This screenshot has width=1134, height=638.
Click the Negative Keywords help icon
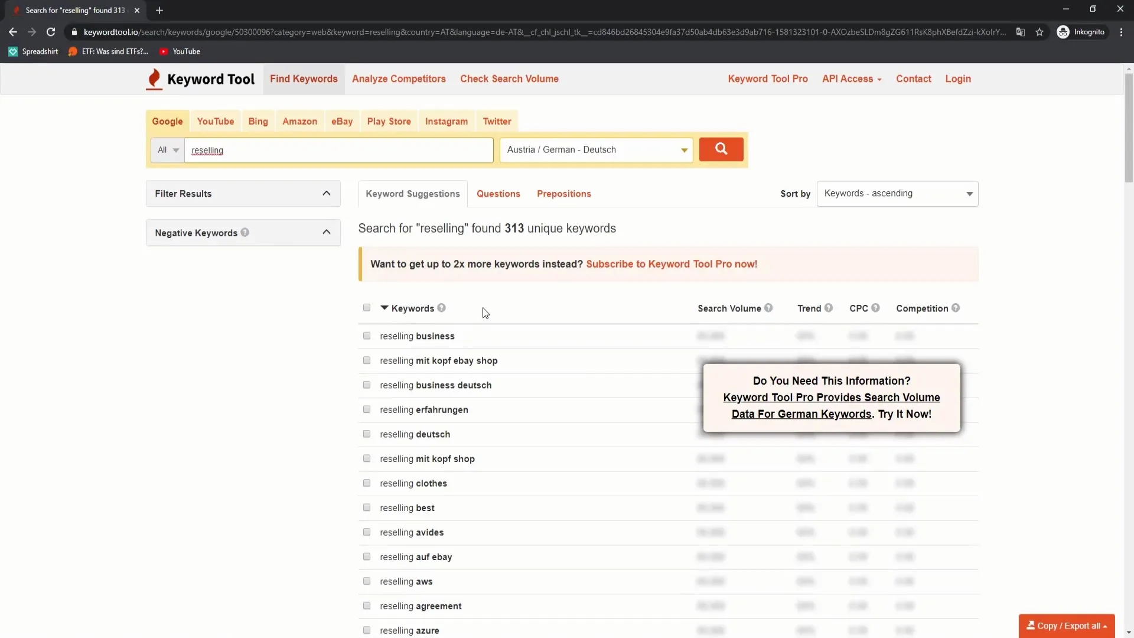pos(245,233)
